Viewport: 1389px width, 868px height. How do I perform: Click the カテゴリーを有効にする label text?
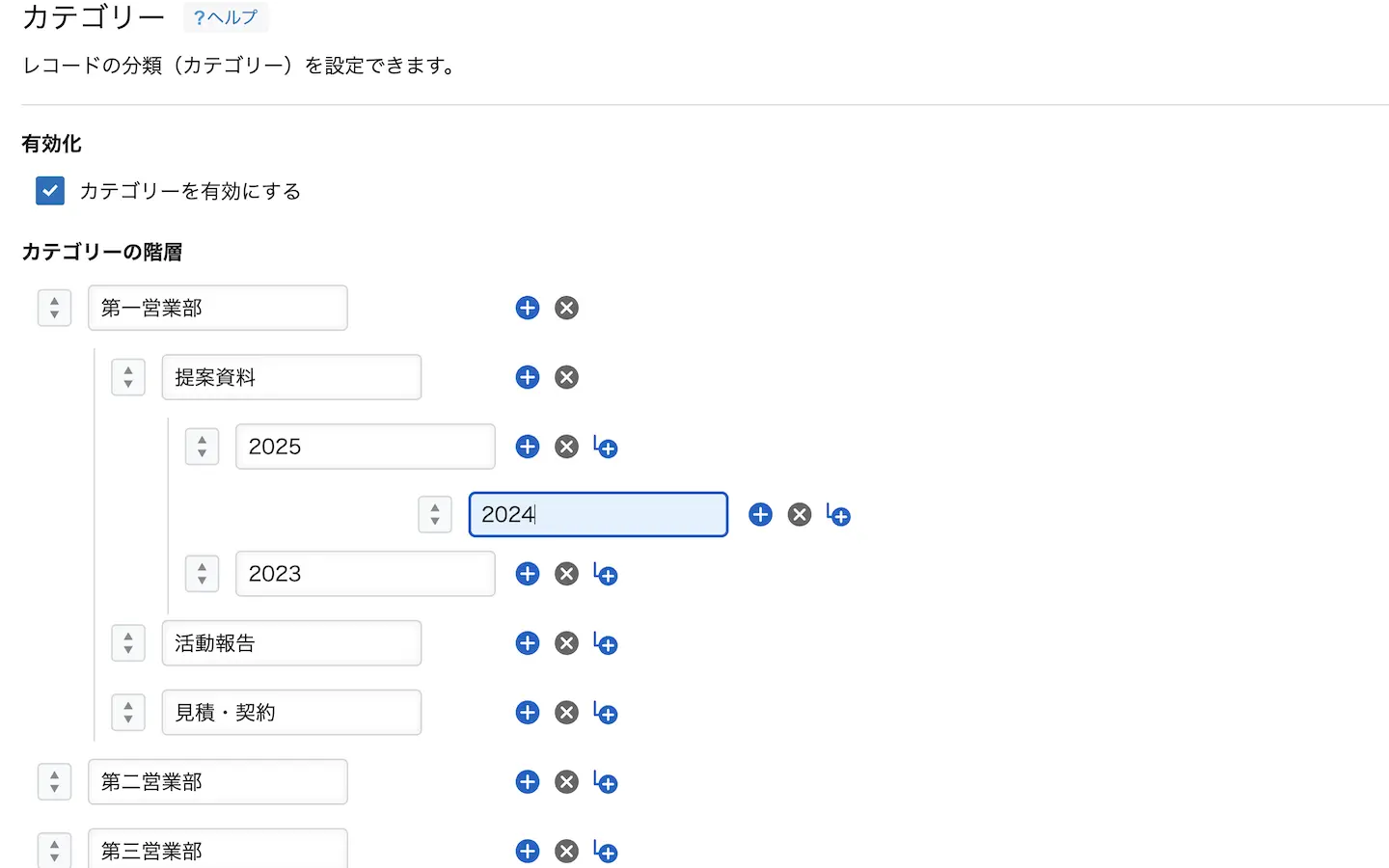(190, 191)
